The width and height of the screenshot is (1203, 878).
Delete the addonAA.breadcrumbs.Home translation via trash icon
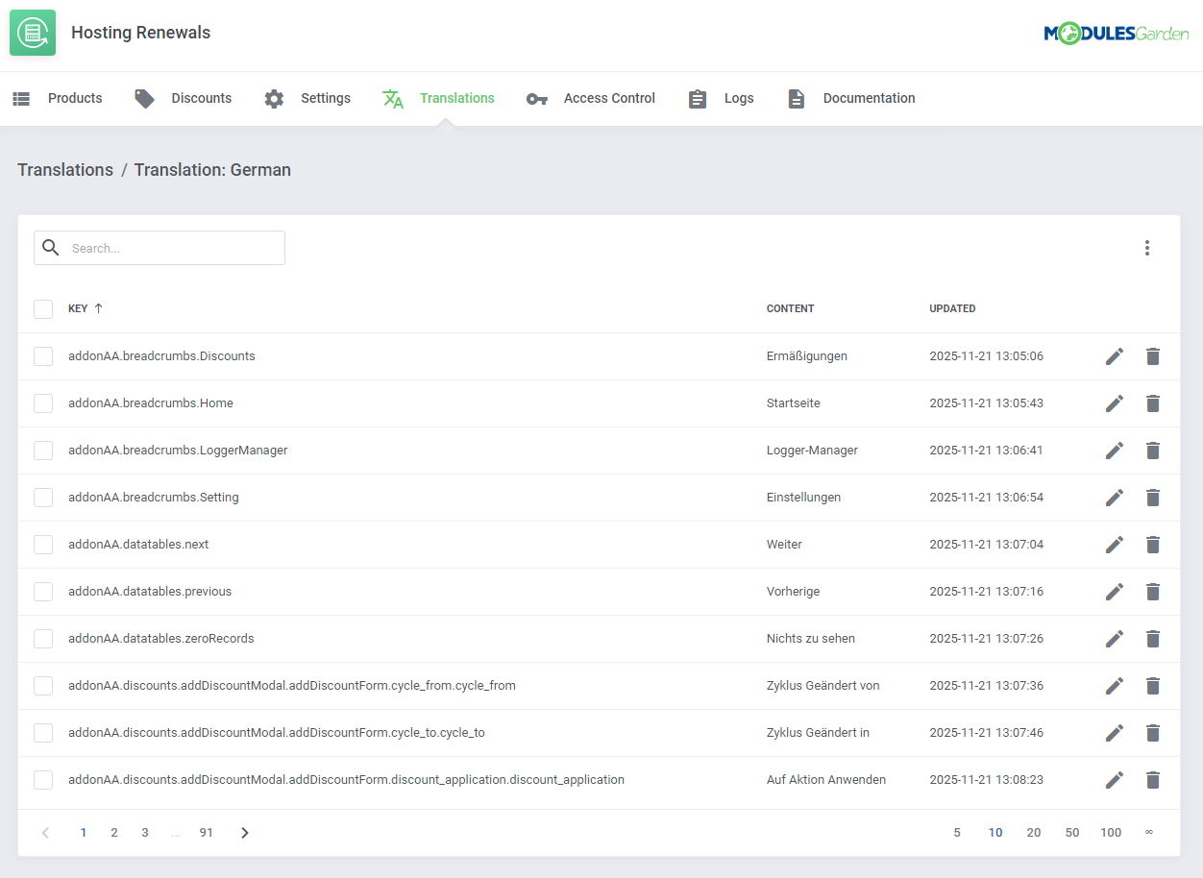click(x=1153, y=403)
